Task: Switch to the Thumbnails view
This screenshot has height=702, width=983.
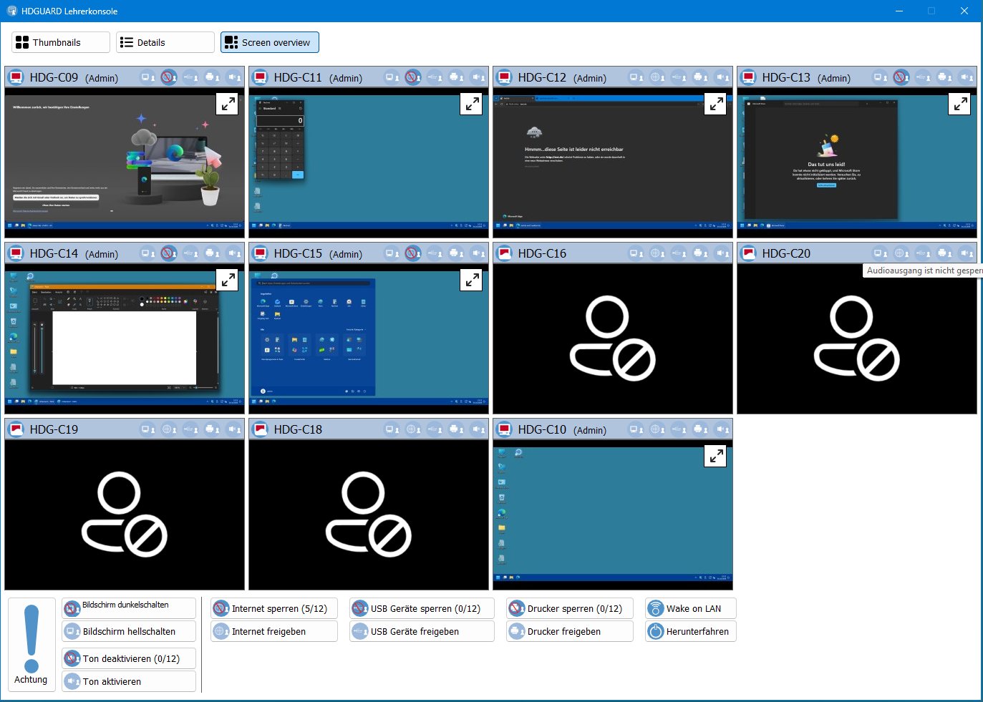Action: pyautogui.click(x=61, y=42)
